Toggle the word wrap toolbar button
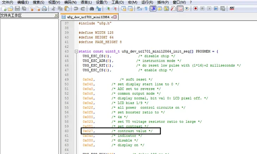Viewport: 257px width, 154px height. tap(139, 8)
